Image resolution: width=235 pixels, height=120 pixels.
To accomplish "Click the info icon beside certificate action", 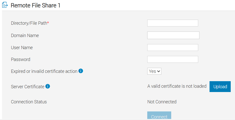I will (81, 71).
